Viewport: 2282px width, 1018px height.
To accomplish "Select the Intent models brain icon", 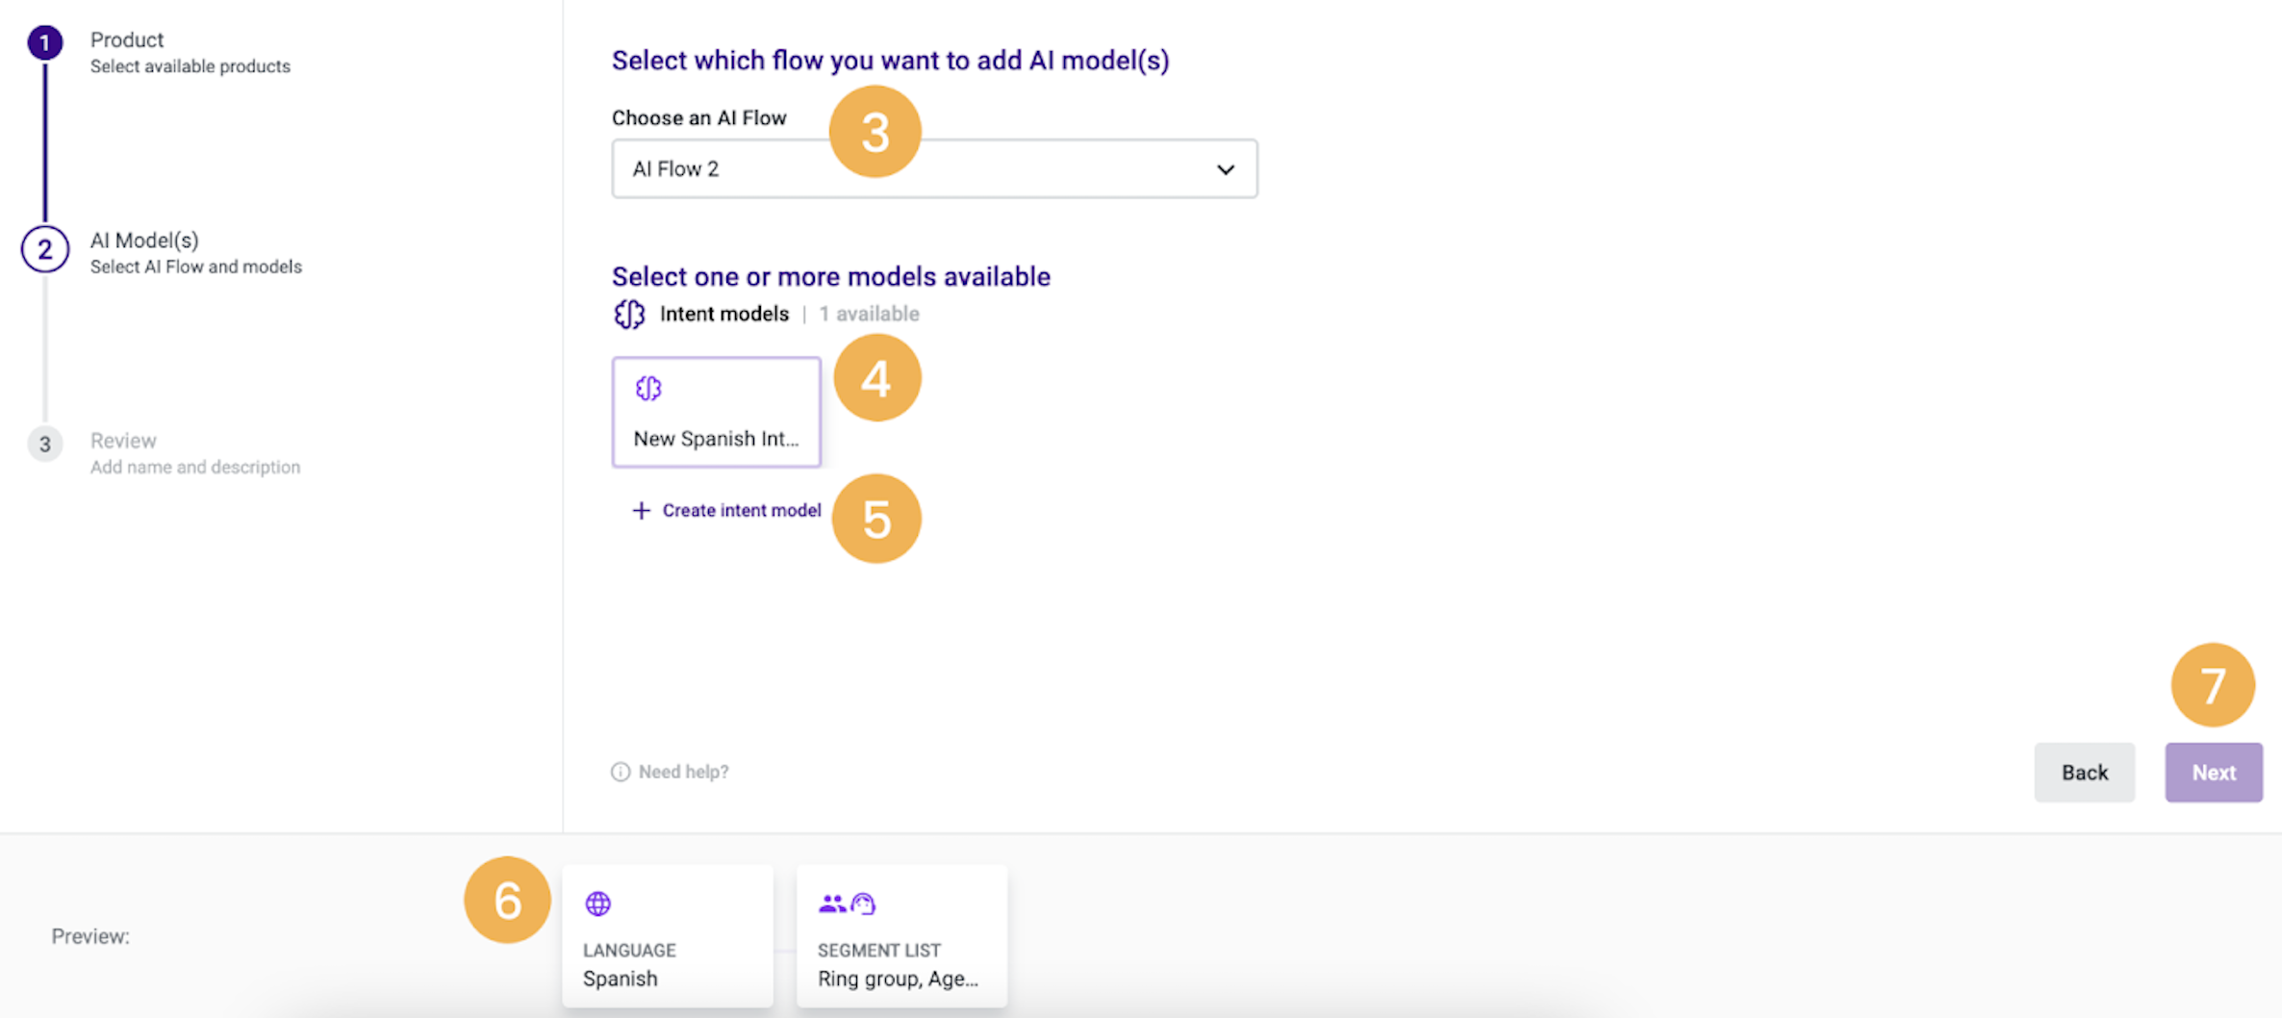I will point(628,314).
